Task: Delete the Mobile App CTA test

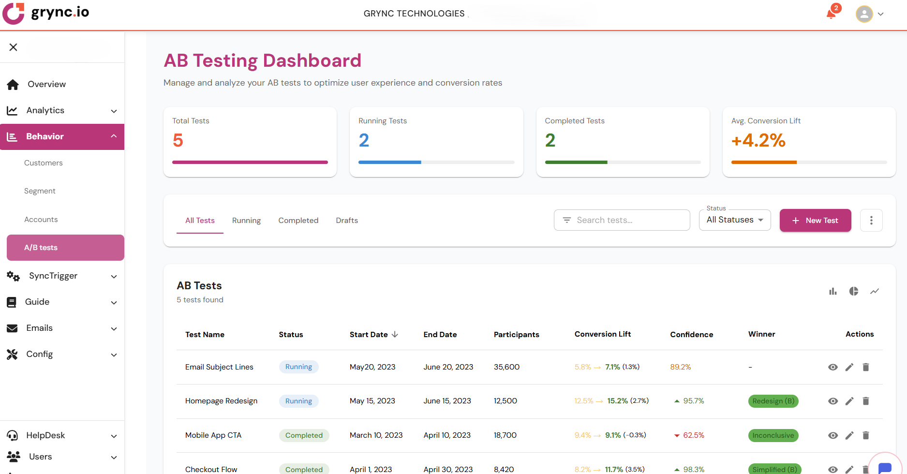Action: (866, 435)
